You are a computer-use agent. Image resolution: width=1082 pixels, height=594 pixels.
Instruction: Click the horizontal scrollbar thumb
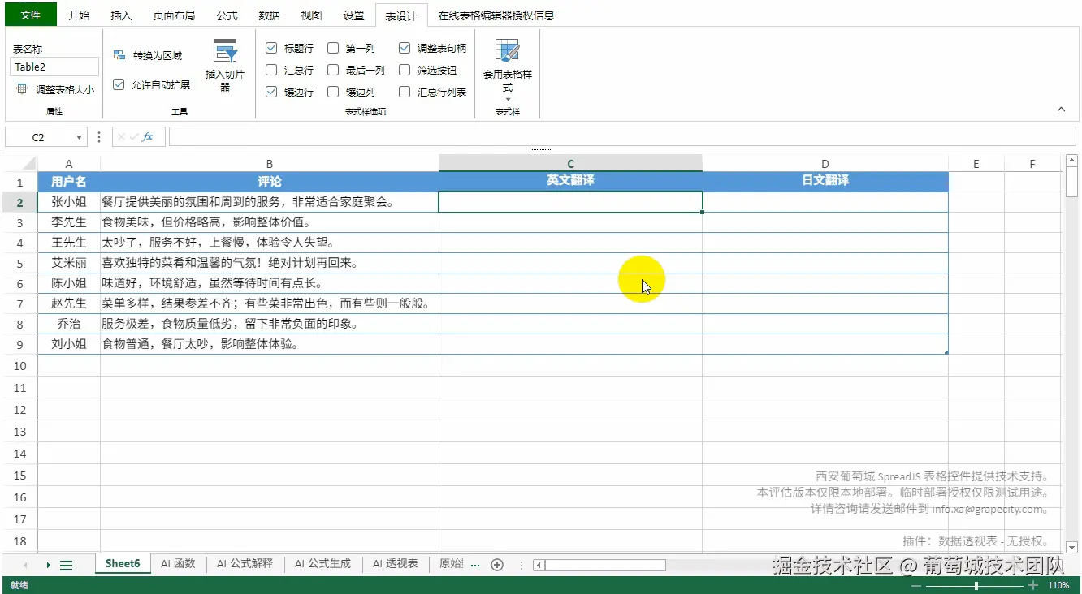pos(605,565)
